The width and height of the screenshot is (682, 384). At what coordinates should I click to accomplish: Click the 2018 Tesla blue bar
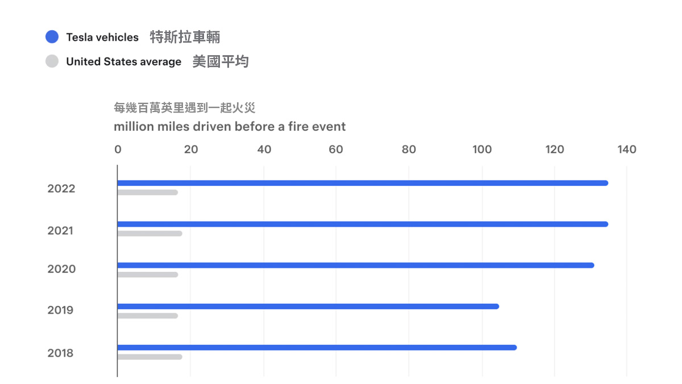(x=317, y=347)
